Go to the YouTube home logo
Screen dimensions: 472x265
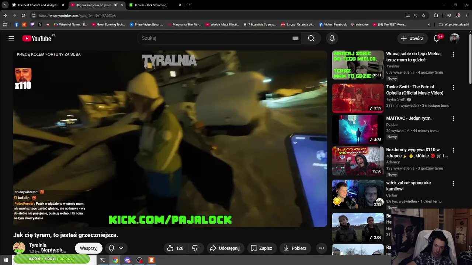tap(37, 38)
